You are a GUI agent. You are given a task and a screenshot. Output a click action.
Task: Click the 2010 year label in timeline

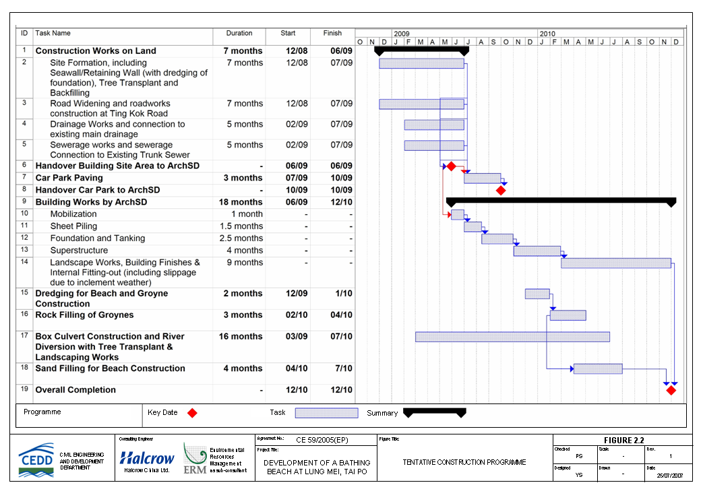click(x=547, y=34)
